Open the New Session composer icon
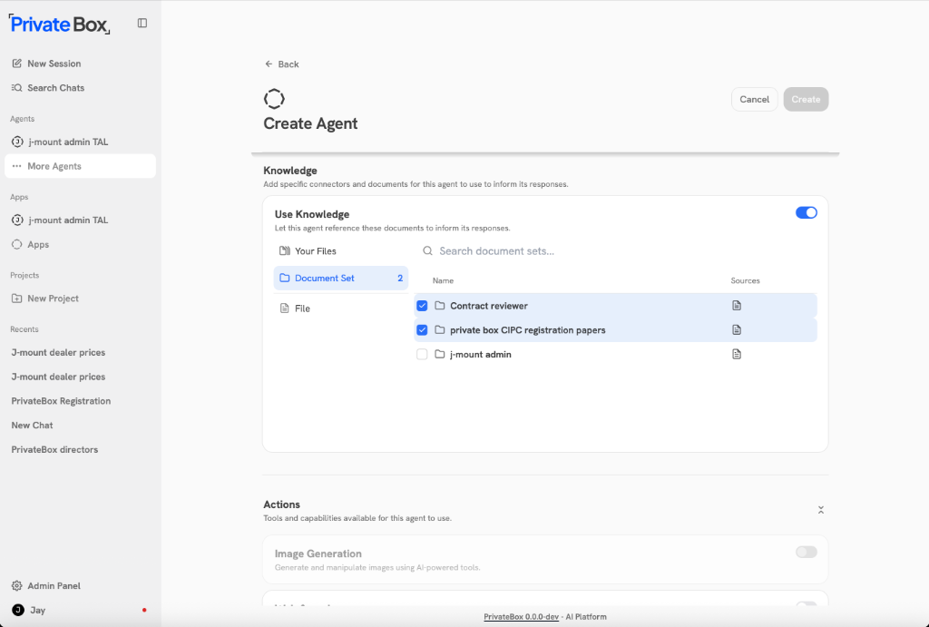The height and width of the screenshot is (627, 929). pyautogui.click(x=15, y=63)
